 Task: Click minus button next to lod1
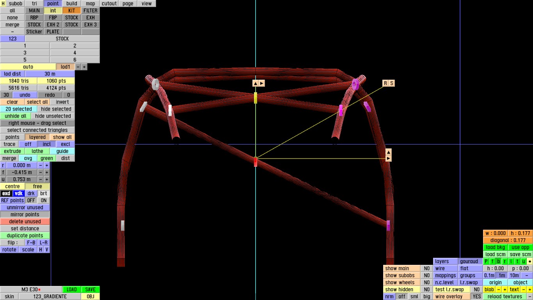click(78, 67)
